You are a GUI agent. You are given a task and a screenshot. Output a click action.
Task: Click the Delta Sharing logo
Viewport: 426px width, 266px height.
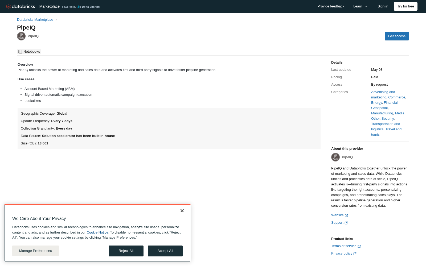click(x=88, y=7)
